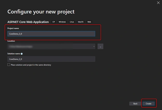Open the Location dropdown arrow
The image size is (162, 110).
point(94,46)
